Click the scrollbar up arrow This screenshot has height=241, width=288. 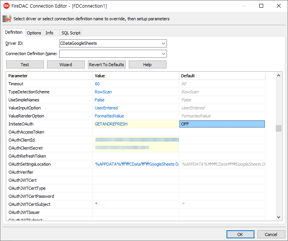[278, 75]
